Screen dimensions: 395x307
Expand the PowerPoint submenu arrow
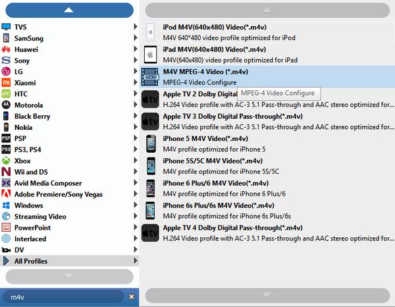(x=135, y=227)
